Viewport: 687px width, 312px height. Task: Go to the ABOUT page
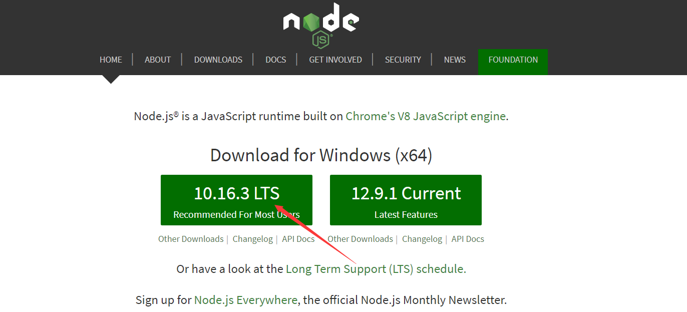(x=158, y=60)
